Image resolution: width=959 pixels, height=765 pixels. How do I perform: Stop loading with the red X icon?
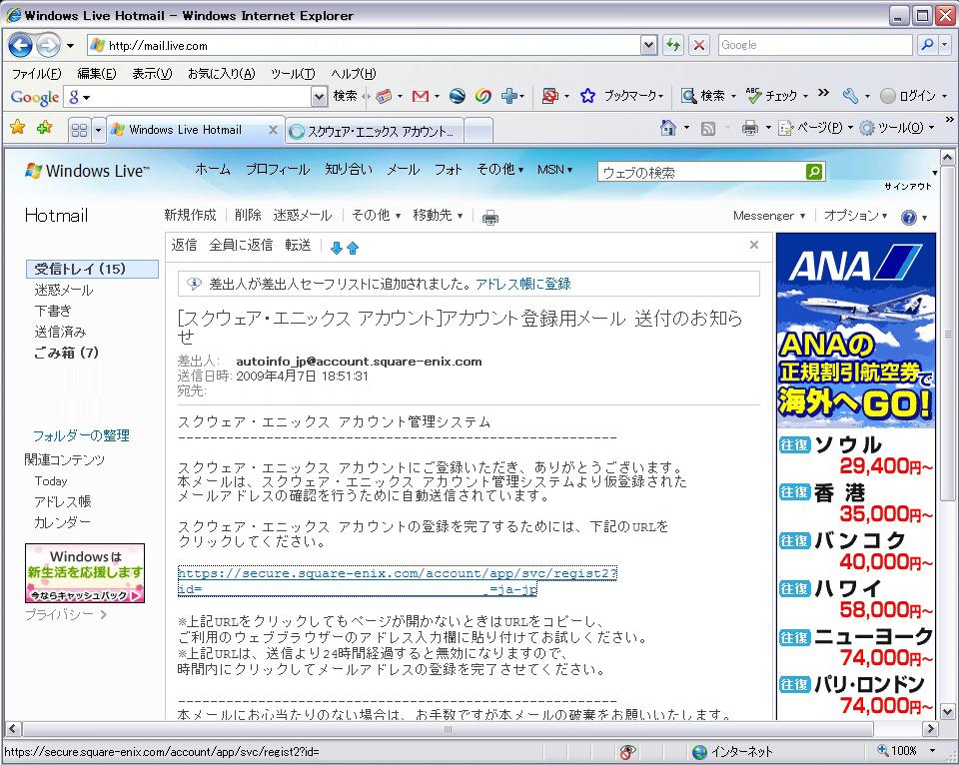pyautogui.click(x=699, y=45)
